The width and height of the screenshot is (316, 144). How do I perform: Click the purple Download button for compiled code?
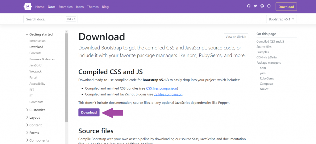(89, 112)
